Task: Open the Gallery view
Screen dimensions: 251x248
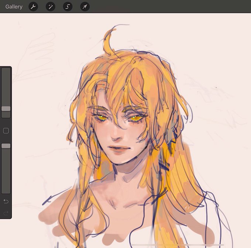Action: point(14,7)
